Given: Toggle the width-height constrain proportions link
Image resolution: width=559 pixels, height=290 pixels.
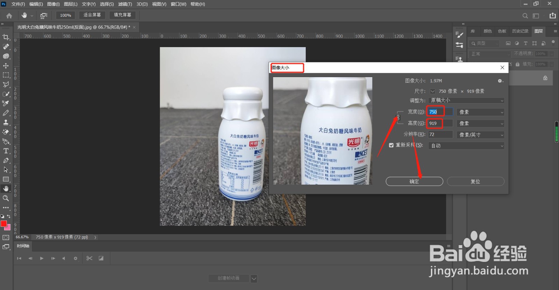Looking at the screenshot, I should coord(398,118).
